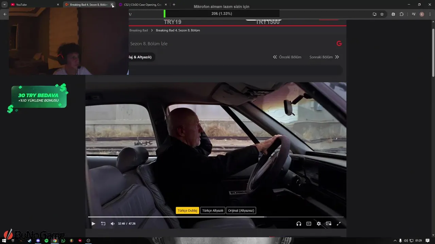This screenshot has width=435, height=244.
Task: Open the Windows Start menu
Action: click(4, 241)
